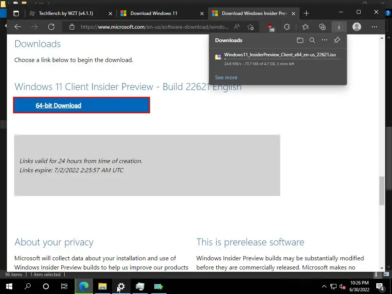Click 1 item selected in Explorer status bar
This screenshot has height=294, width=392.
[x=45, y=274]
